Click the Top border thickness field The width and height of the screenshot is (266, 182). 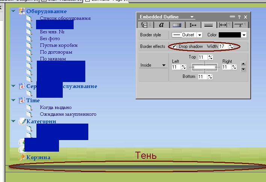point(202,57)
